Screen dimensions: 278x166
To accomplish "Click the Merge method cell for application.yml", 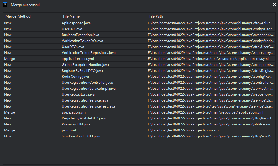I will pos(10,112).
